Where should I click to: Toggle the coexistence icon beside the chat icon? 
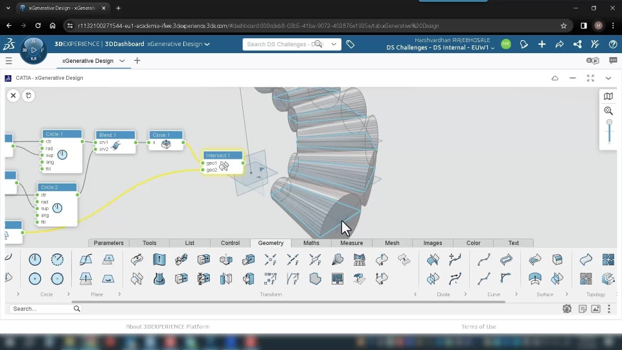[593, 61]
